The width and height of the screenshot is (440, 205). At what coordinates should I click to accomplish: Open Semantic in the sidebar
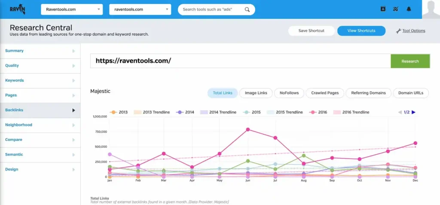[x=14, y=154]
